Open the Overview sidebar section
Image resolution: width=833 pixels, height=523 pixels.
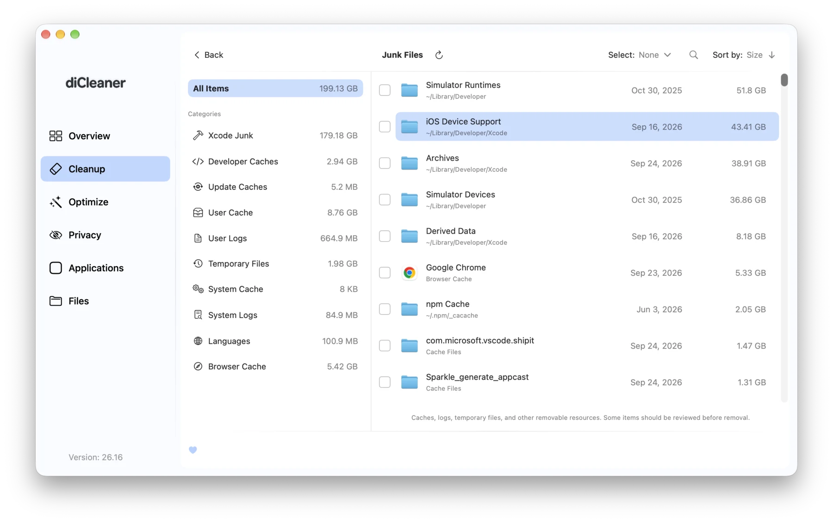105,136
